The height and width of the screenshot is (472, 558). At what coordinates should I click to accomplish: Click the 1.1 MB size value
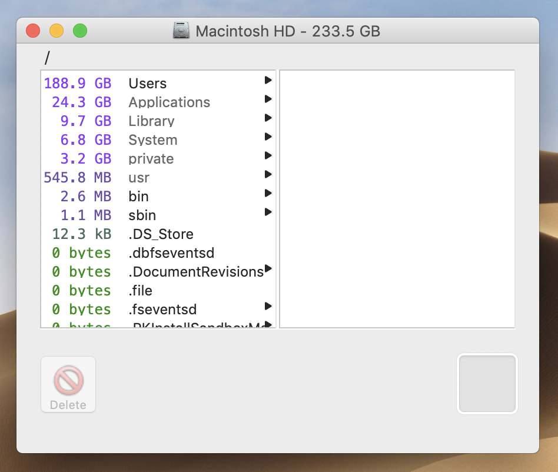86,215
